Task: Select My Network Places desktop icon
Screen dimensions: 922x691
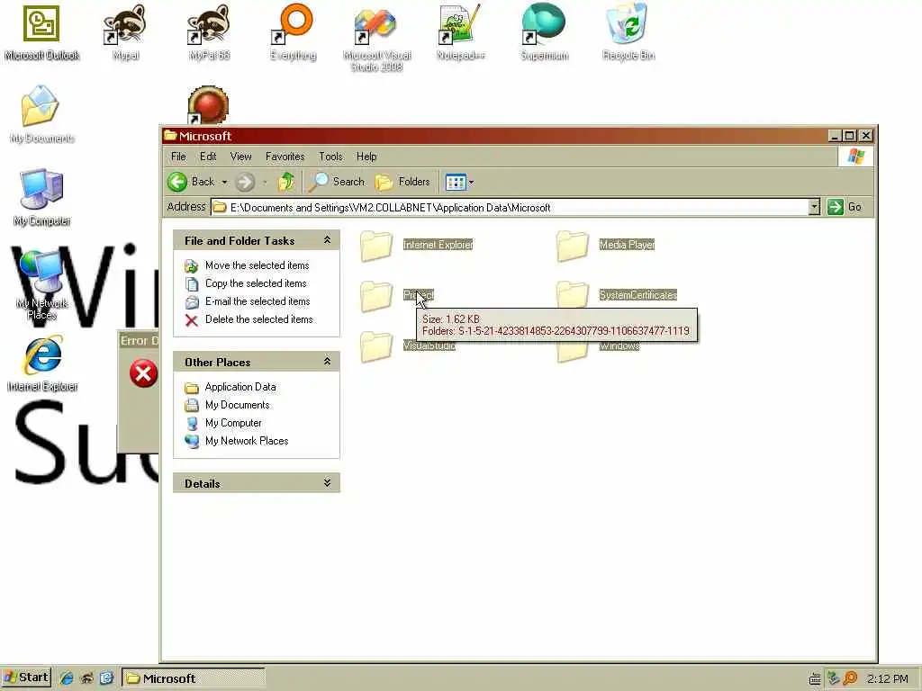Action: tap(41, 285)
